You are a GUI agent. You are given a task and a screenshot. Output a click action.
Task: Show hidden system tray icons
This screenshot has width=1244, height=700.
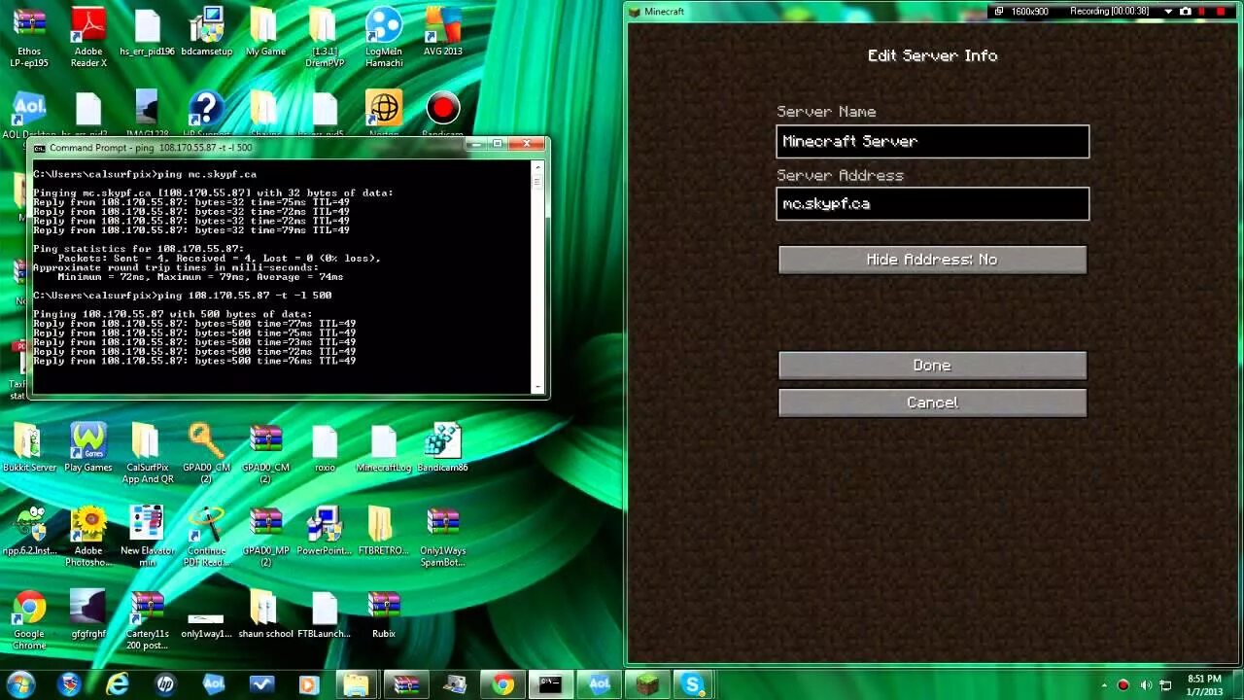point(1104,685)
